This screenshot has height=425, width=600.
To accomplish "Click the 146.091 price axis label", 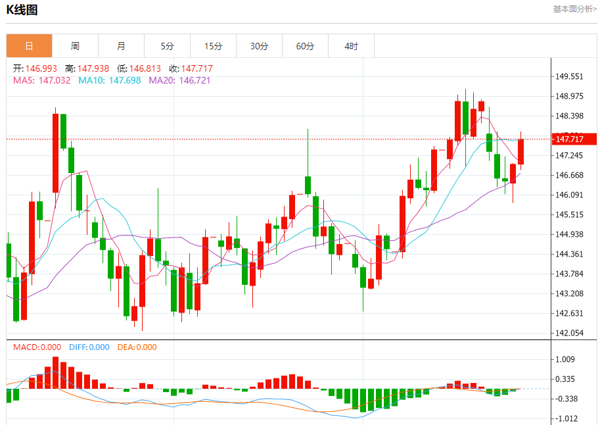I will tap(569, 195).
